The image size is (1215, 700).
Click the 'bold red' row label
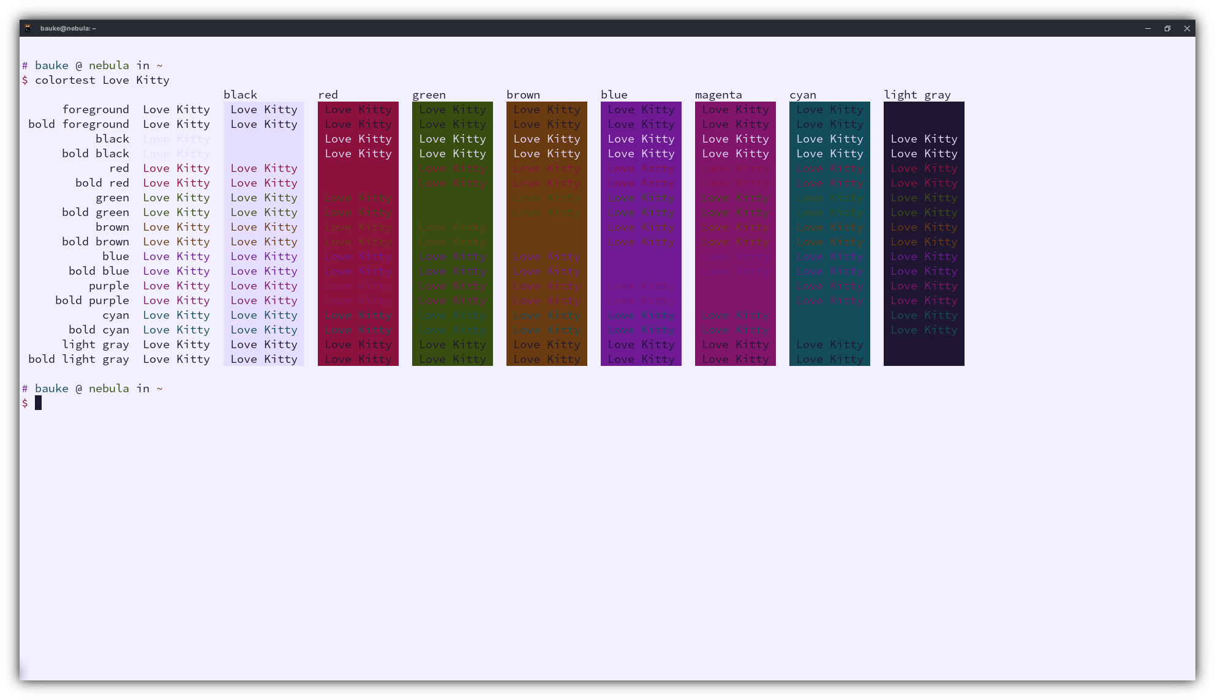click(x=102, y=183)
